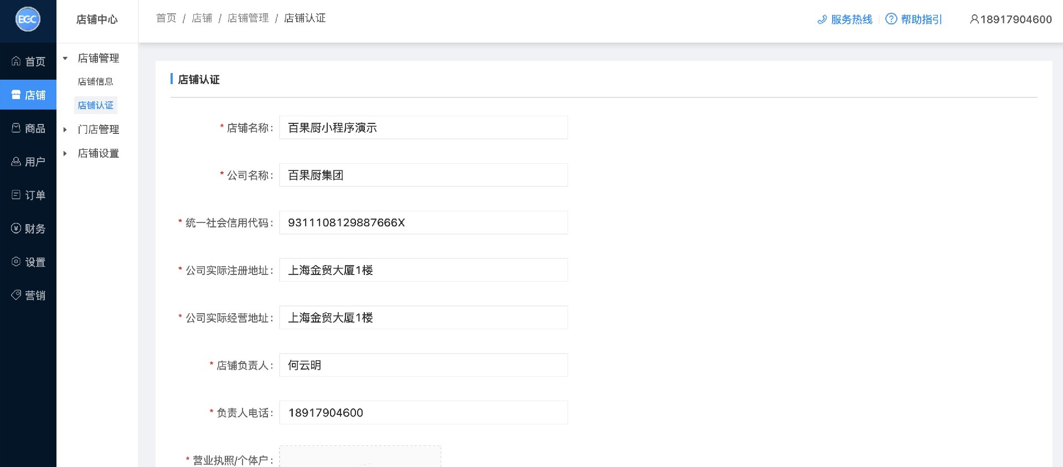This screenshot has width=1063, height=467.
Task: Click the store icon in sidebar
Action: tap(16, 95)
